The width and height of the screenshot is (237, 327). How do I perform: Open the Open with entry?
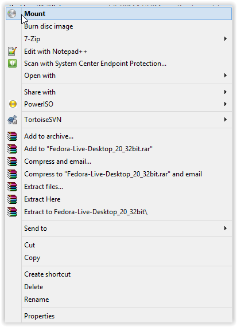119,76
